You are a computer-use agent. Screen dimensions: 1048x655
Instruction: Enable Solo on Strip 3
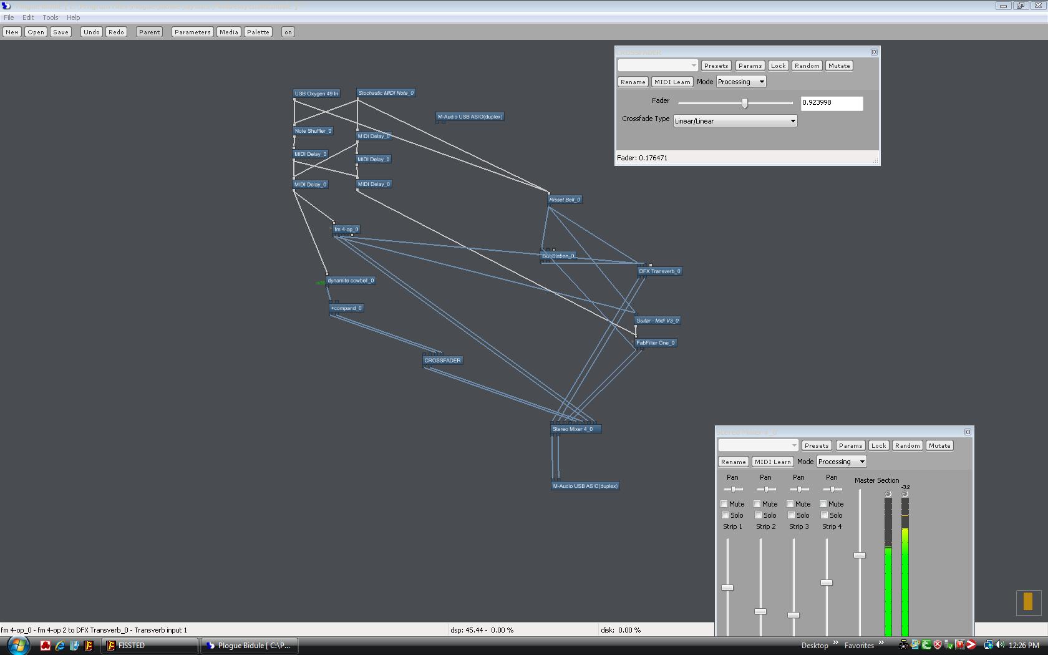pyautogui.click(x=791, y=515)
